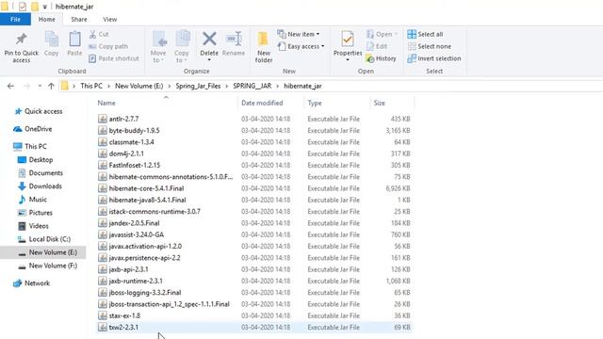Select the byte-buddy-1.9.5 jar icon
Image resolution: width=603 pixels, height=339 pixels.
tap(103, 131)
